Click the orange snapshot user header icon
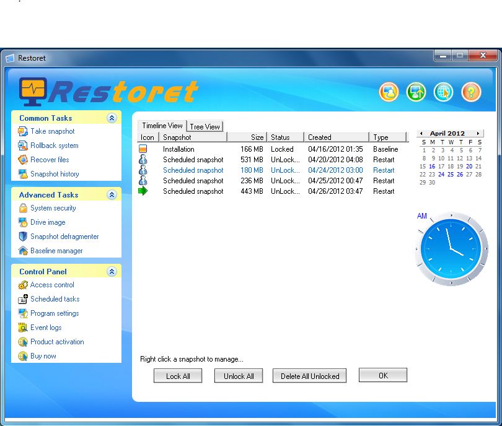 (389, 92)
